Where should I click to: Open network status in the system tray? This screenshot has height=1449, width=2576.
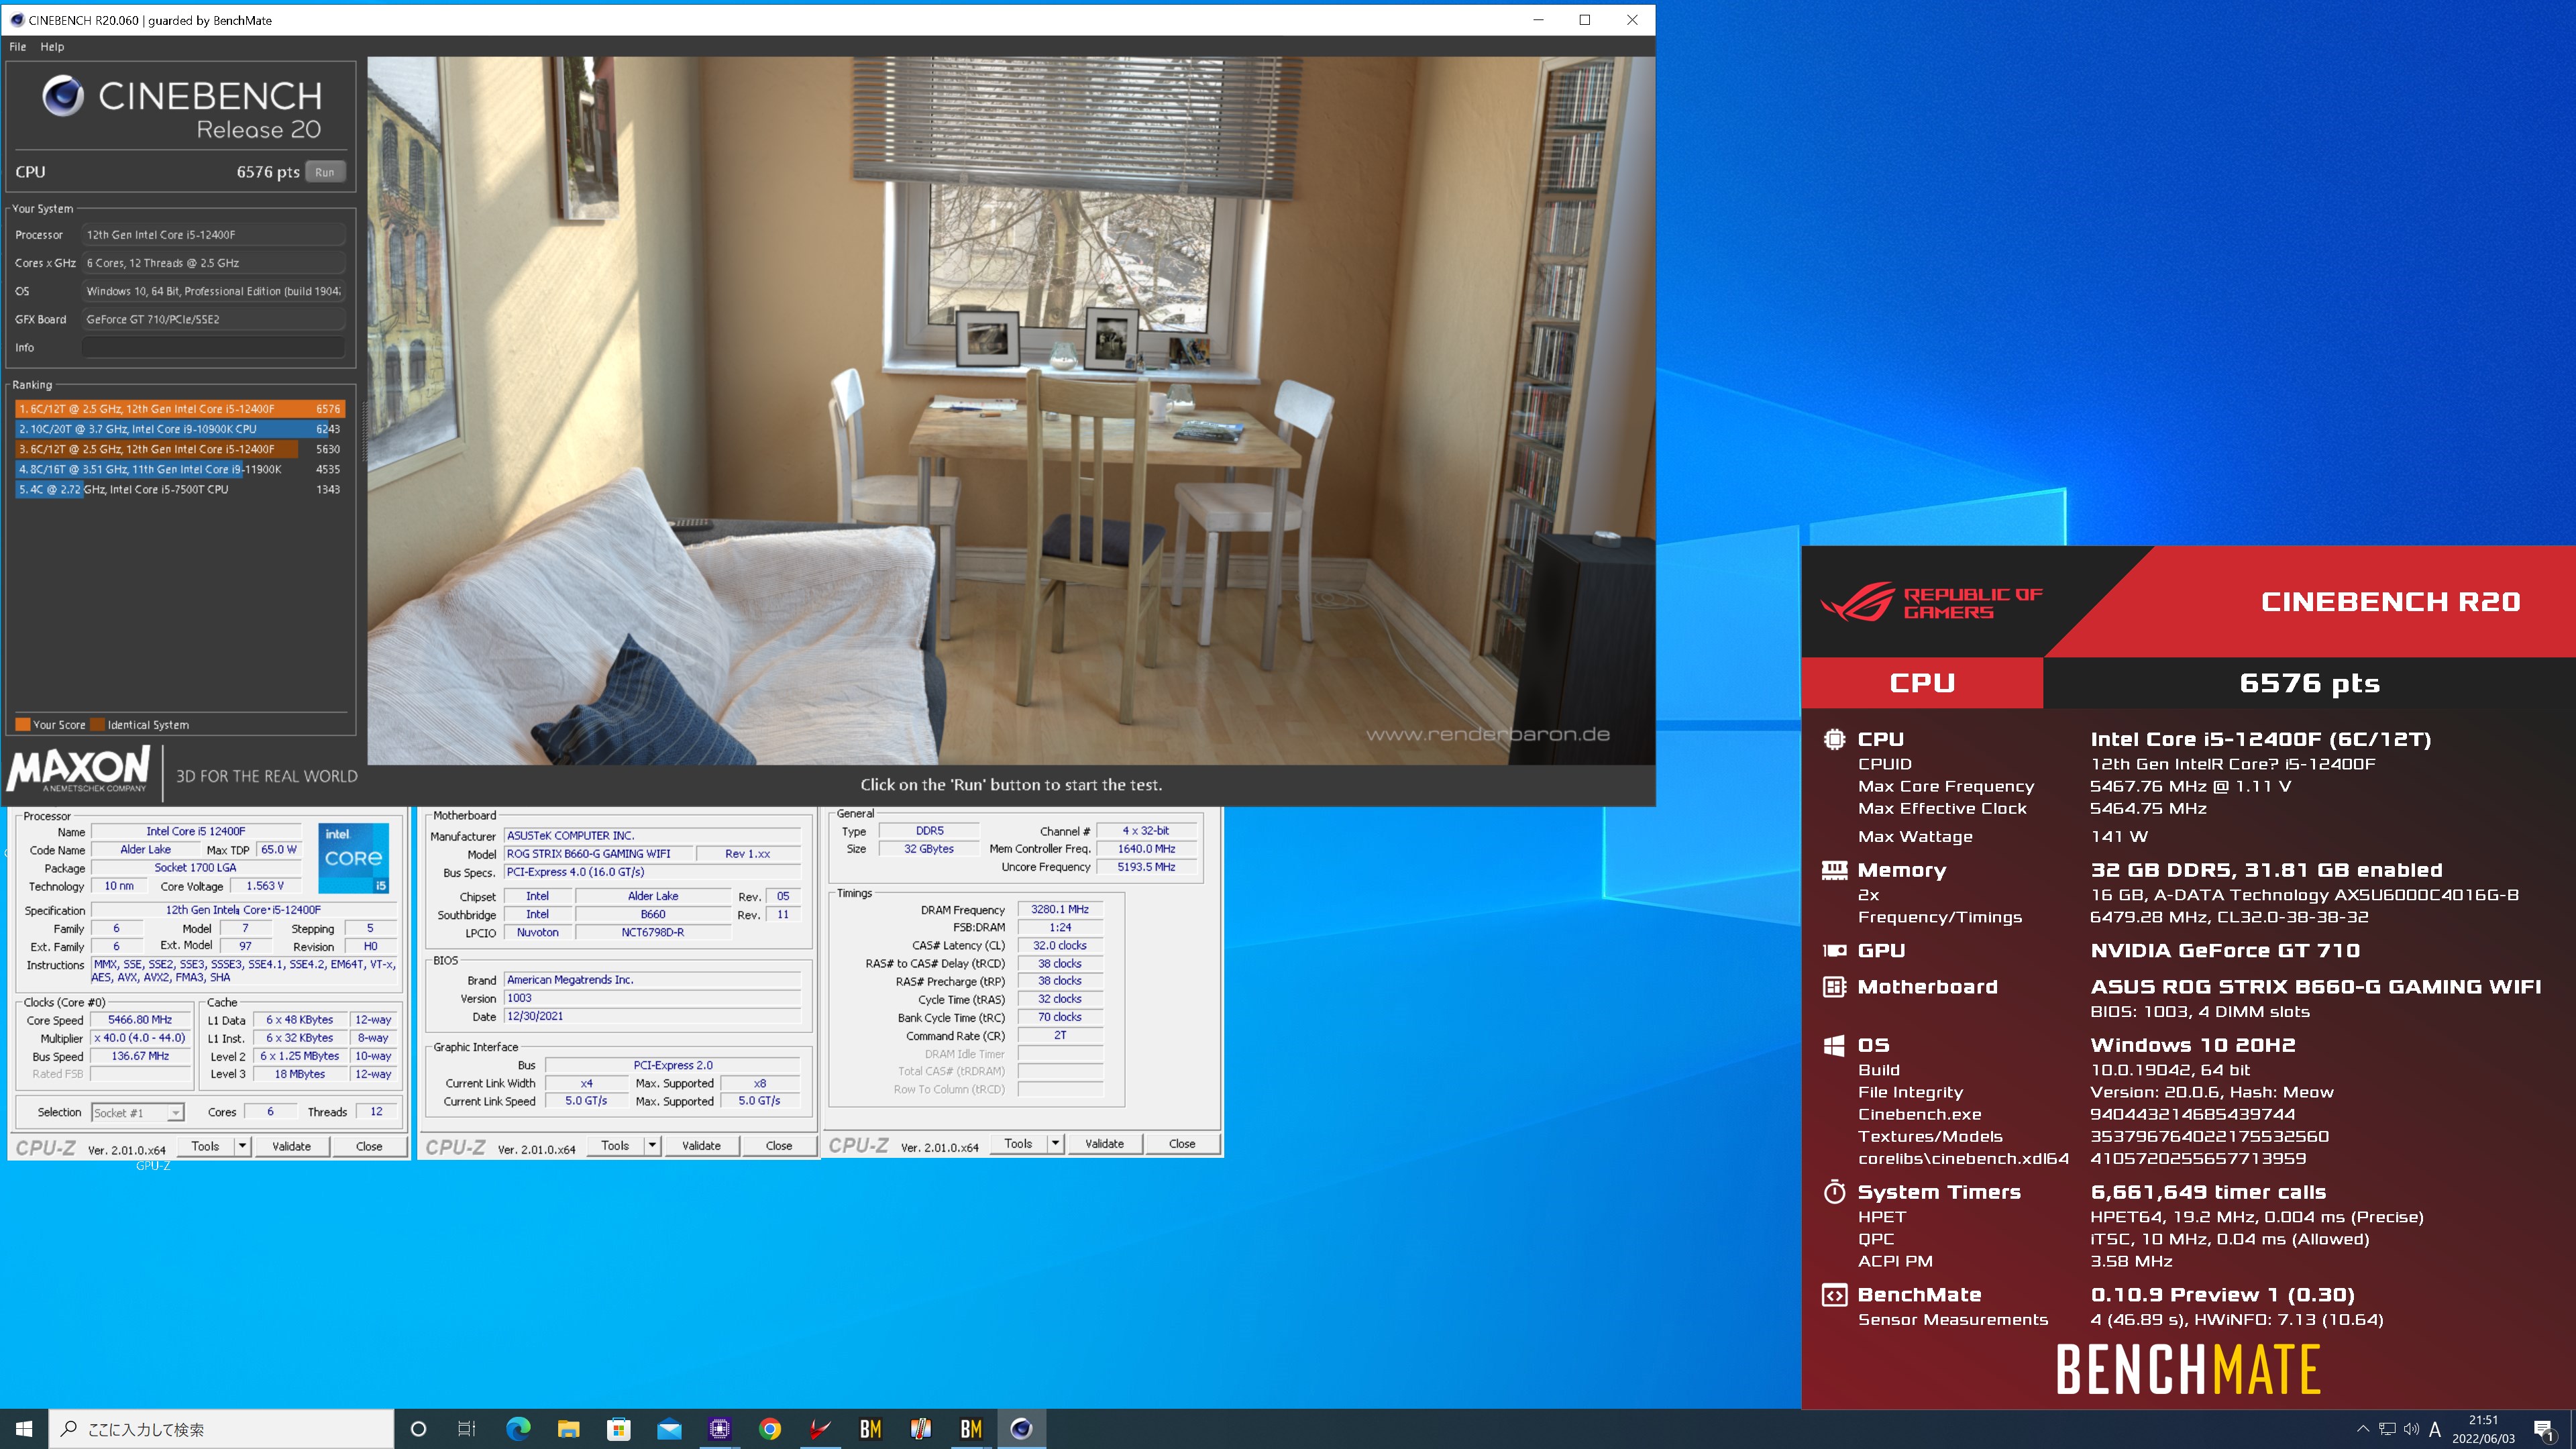(x=2387, y=1429)
